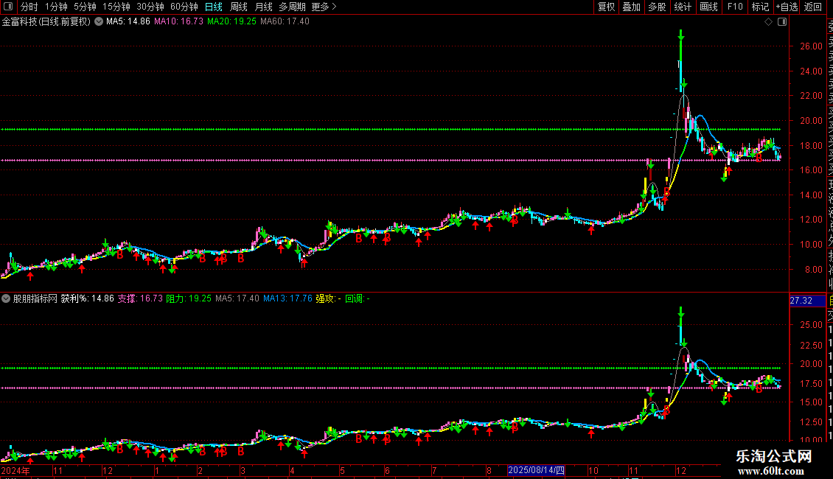Click the 强攻 indicator label
This screenshot has width=833, height=479.
pyautogui.click(x=328, y=298)
